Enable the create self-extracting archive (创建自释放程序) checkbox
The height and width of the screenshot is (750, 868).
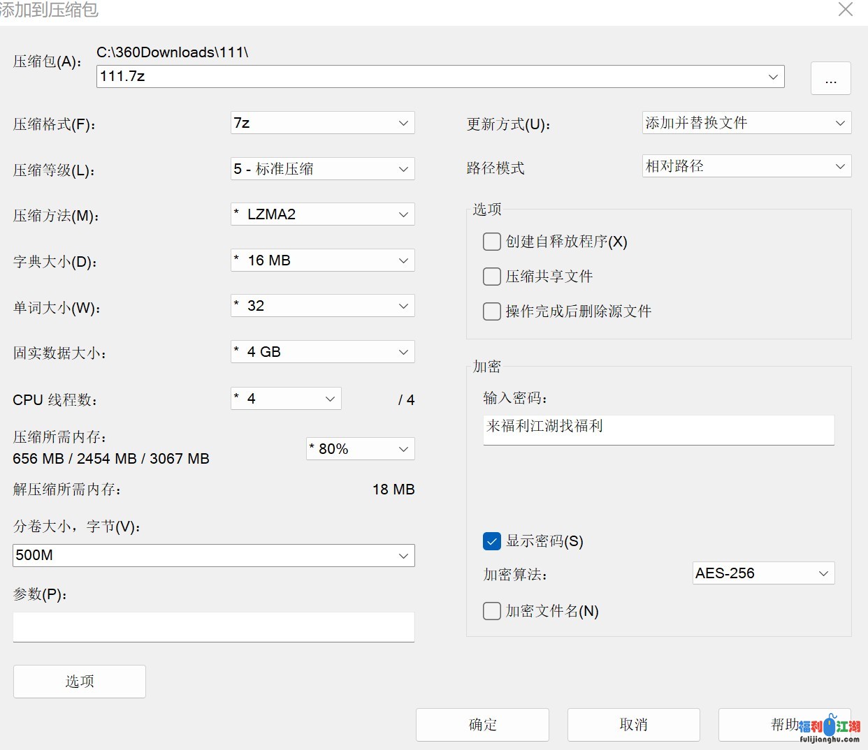(492, 242)
